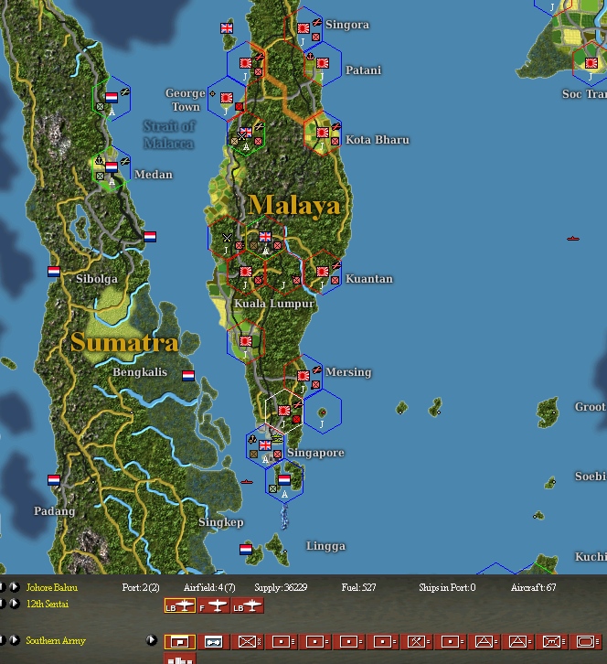Screen dimensions: 607x664
Task: Click the 'Supply: 36229' value
Action: [x=281, y=587]
